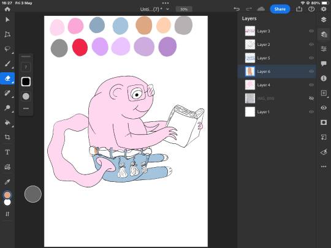Viewport: 331px width, 248px height.
Task: Pick the Type text tool
Action: point(7,152)
